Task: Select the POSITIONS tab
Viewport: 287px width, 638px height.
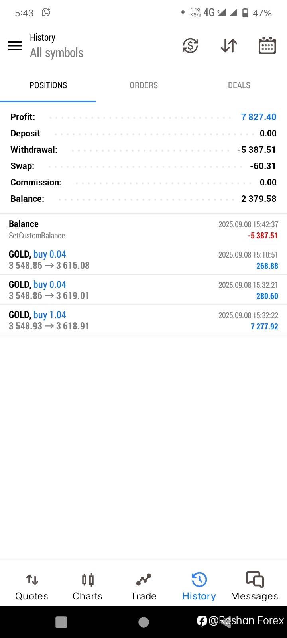Action: pos(48,85)
